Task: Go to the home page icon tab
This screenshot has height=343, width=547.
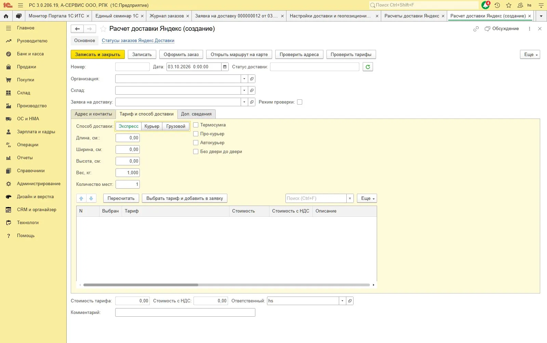Action: click(6, 16)
